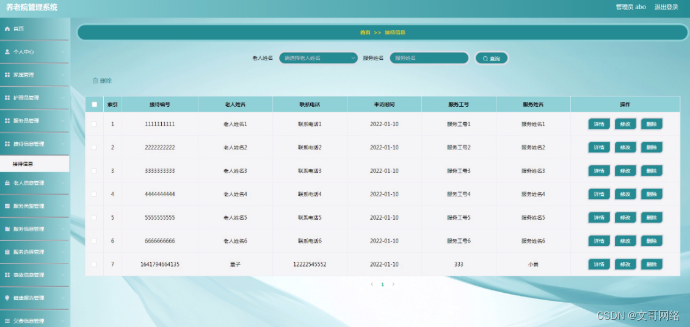Click the bulb icon beside 健康报告管理
The image size is (690, 327).
pyautogui.click(x=7, y=298)
